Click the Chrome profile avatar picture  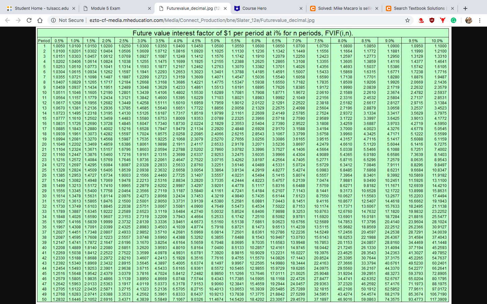pyautogui.click(x=469, y=20)
